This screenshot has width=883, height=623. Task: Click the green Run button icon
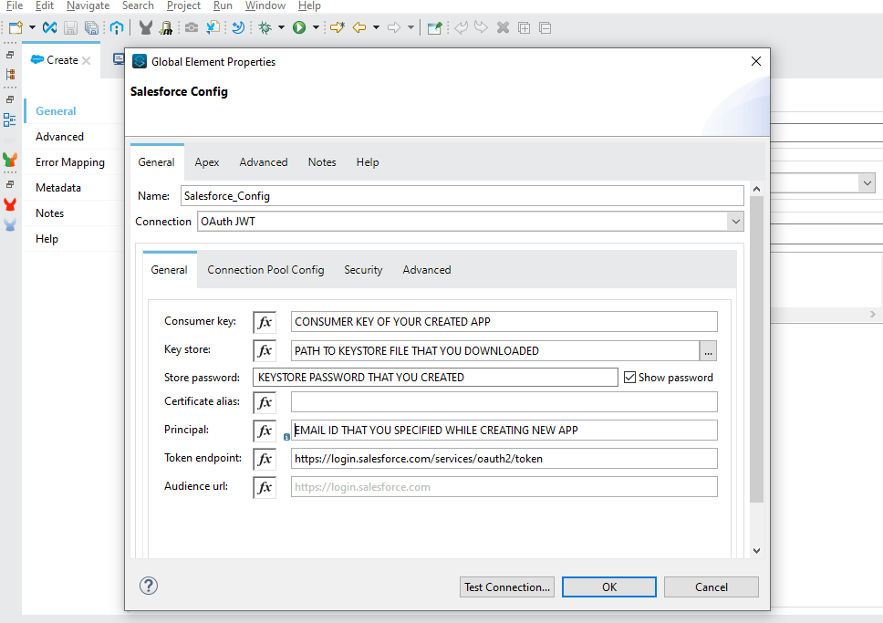coord(299,27)
